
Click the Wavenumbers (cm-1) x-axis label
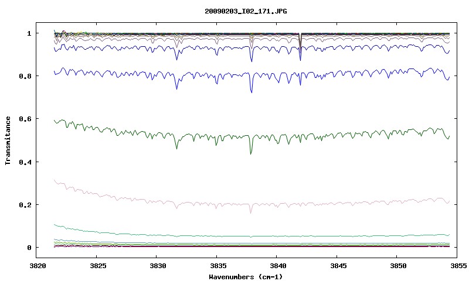pyautogui.click(x=246, y=277)
